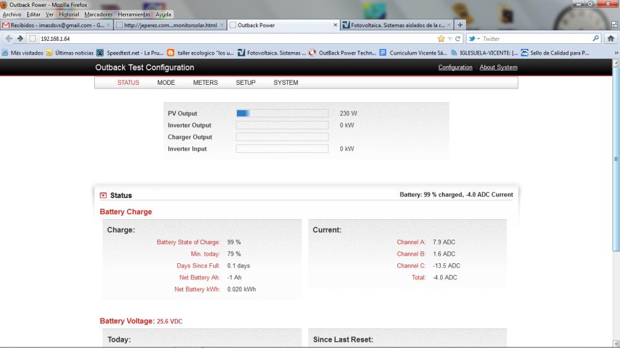
Task: Click the scrollbar up arrow
Action: coord(616,63)
